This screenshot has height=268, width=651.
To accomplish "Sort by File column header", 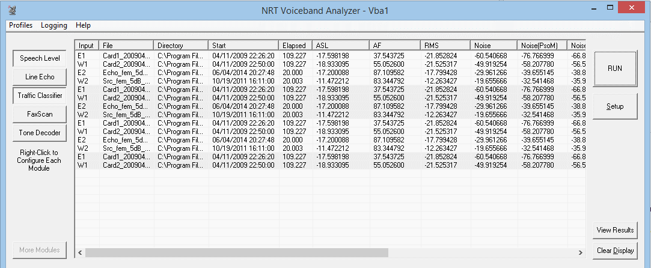I will point(127,46).
